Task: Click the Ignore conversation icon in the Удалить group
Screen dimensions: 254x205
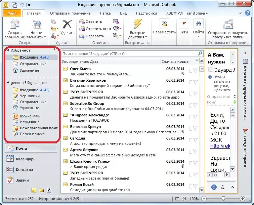Action: [x=54, y=21]
